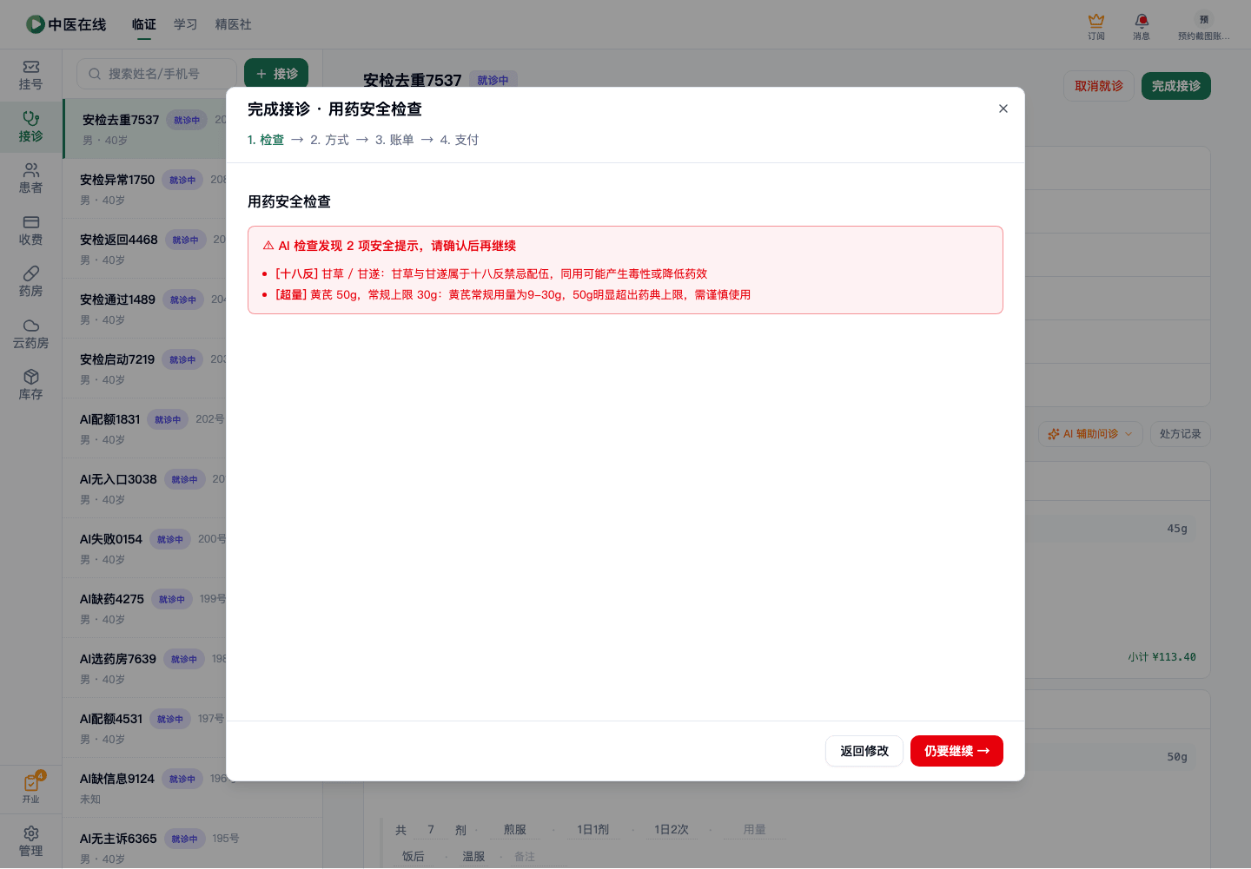Open the 预约截图账 user avatar
Viewport: 1251px width, 869px height.
(1203, 26)
